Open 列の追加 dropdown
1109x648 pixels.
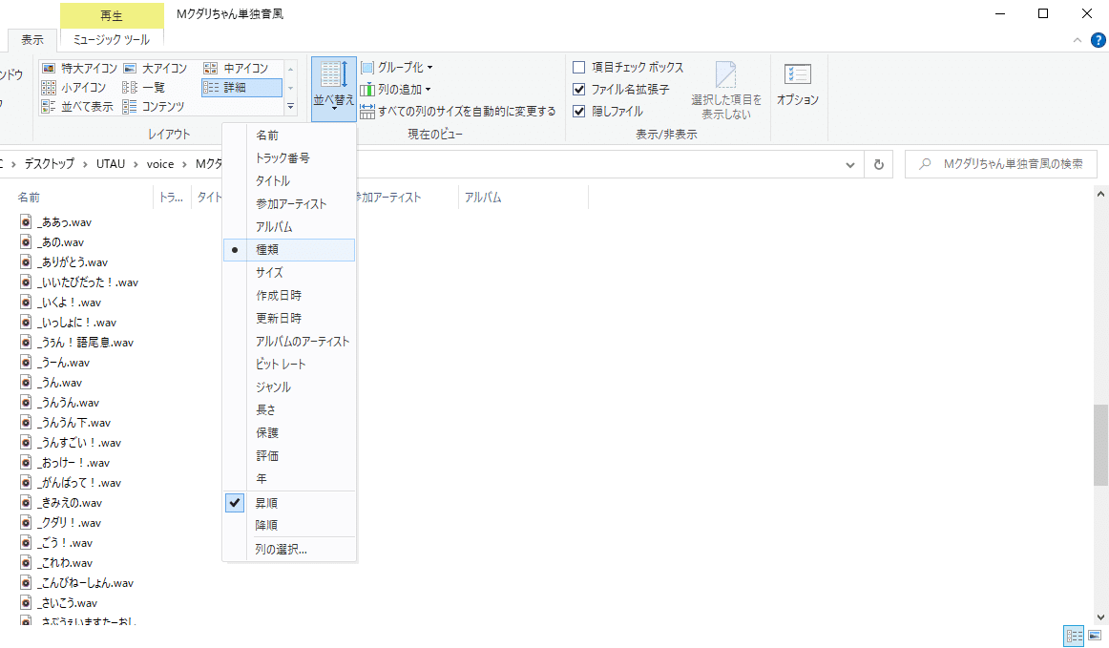(x=395, y=89)
